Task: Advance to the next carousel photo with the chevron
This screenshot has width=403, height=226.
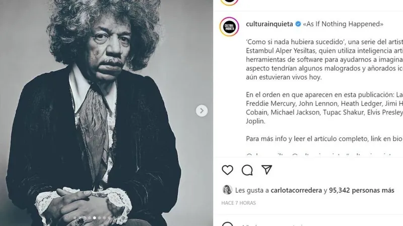Action: [202, 110]
